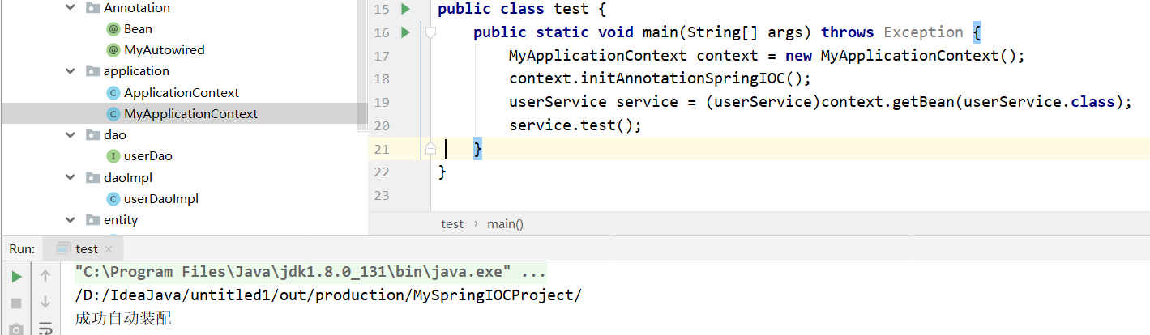1150x335 pixels.
Task: Click service.test() on line 20
Action: (x=575, y=125)
